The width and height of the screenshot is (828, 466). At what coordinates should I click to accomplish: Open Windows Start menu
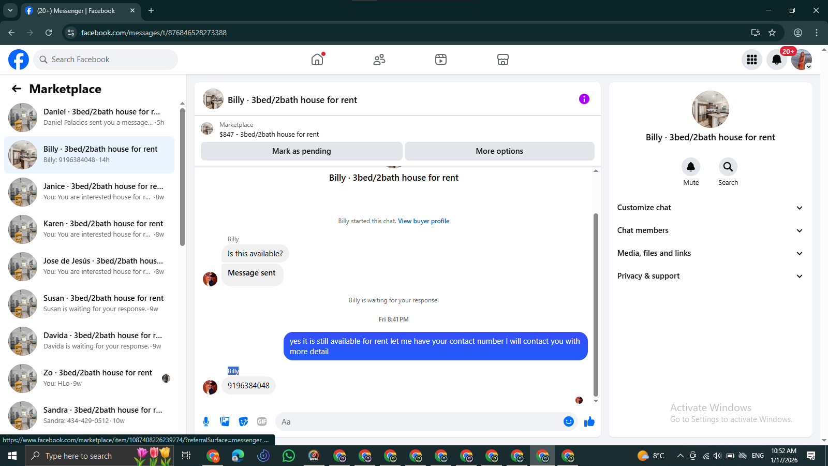click(12, 456)
